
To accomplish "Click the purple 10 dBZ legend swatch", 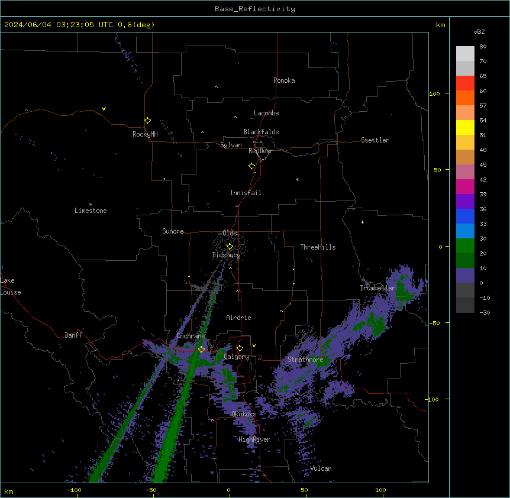I will (x=465, y=276).
